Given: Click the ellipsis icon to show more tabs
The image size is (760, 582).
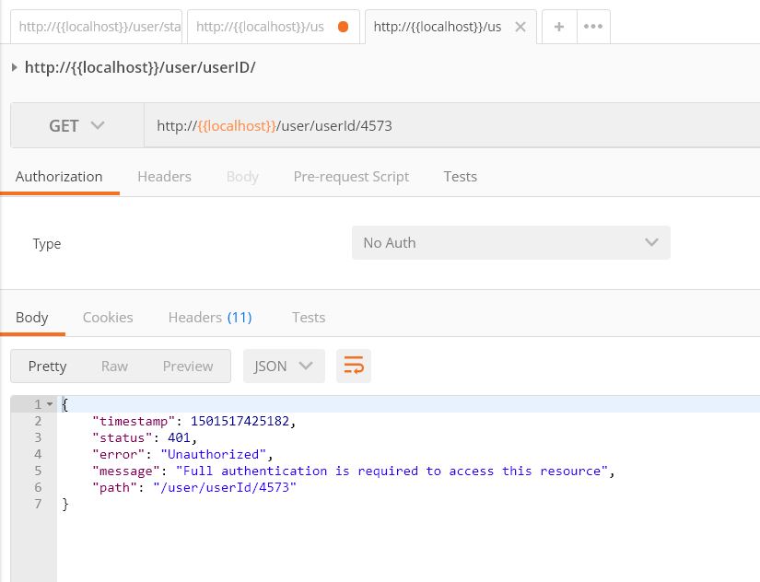Looking at the screenshot, I should pos(590,27).
